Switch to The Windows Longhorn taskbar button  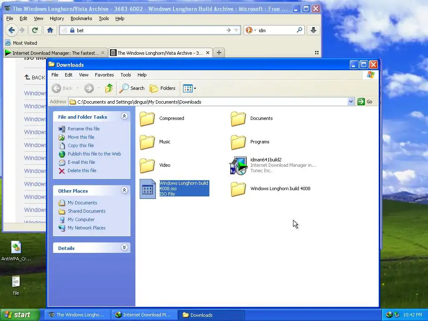pyautogui.click(x=77, y=315)
